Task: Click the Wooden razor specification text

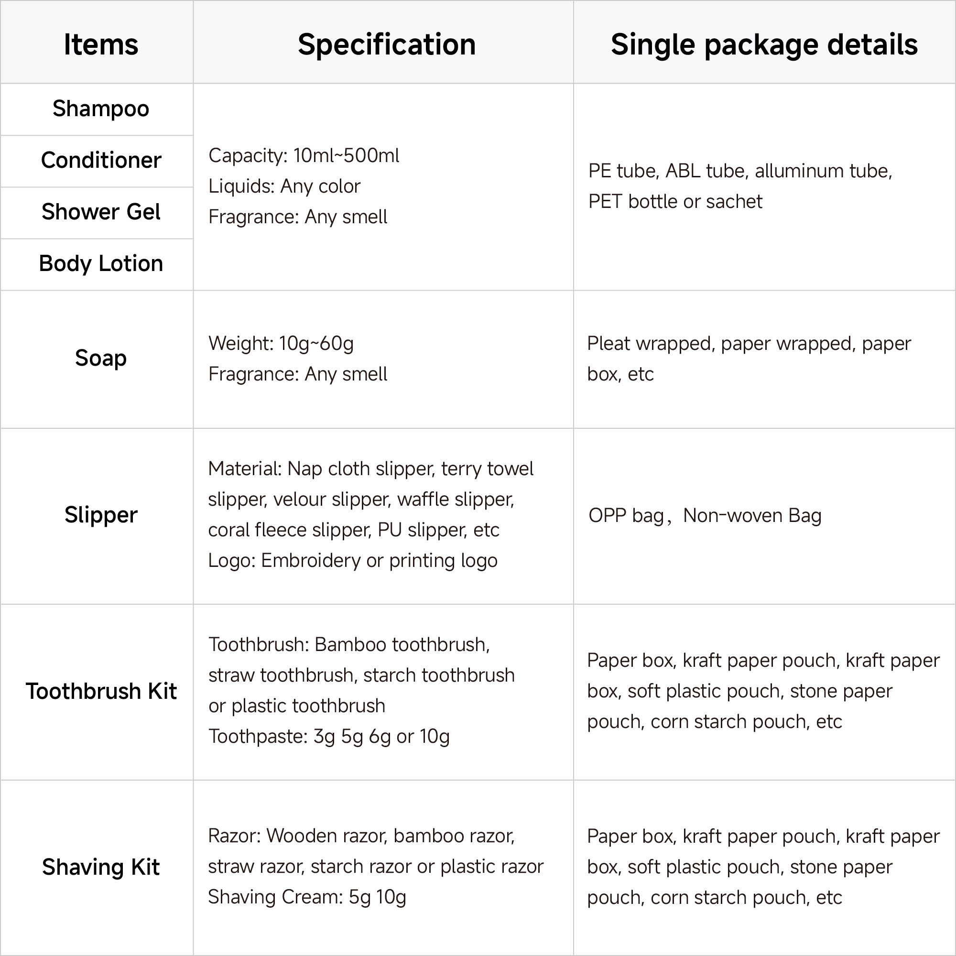Action: (x=361, y=836)
